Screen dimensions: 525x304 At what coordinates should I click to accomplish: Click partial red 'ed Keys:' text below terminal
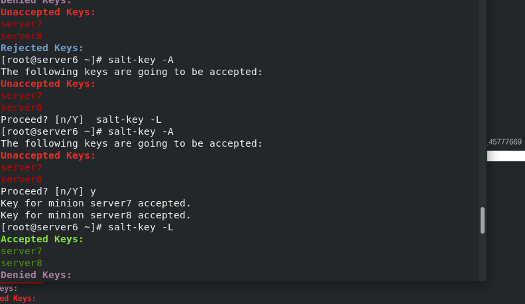[x=18, y=298]
